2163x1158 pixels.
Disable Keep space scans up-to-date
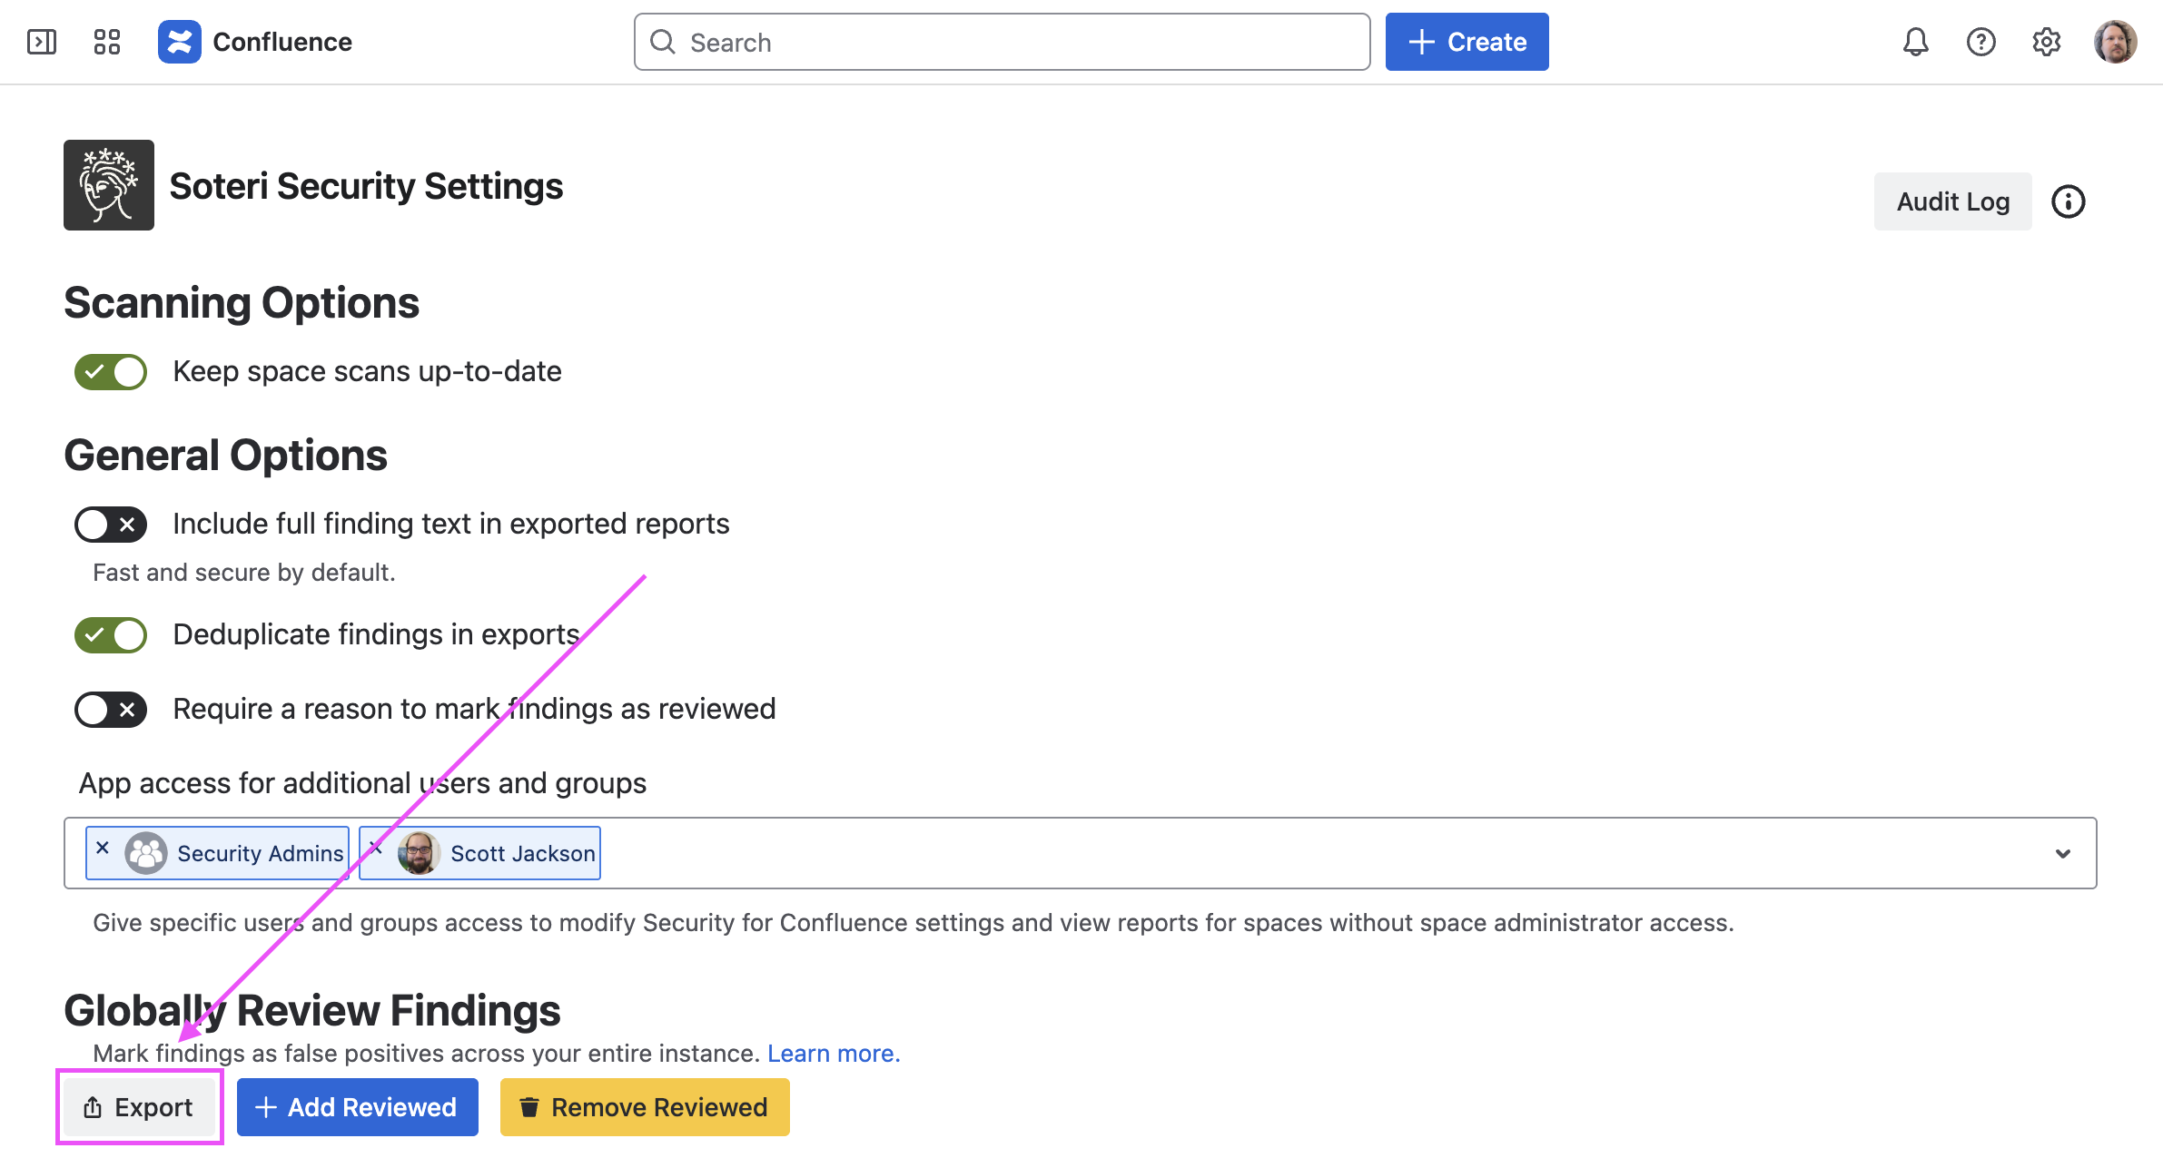click(x=111, y=372)
